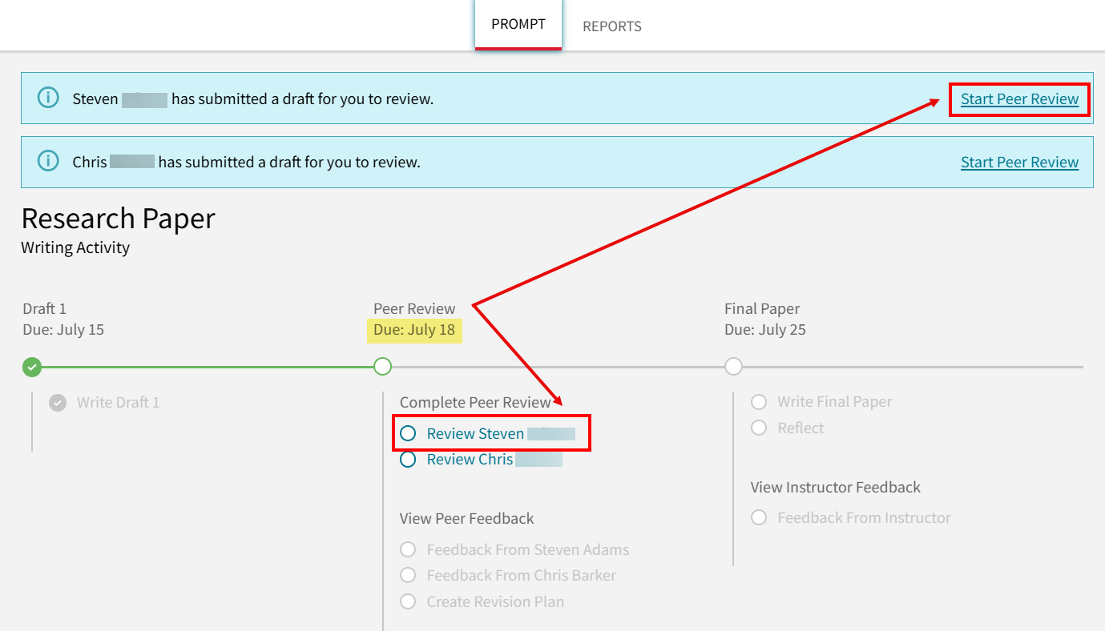The image size is (1105, 631).
Task: Open the REPORTS tab
Action: pyautogui.click(x=612, y=26)
